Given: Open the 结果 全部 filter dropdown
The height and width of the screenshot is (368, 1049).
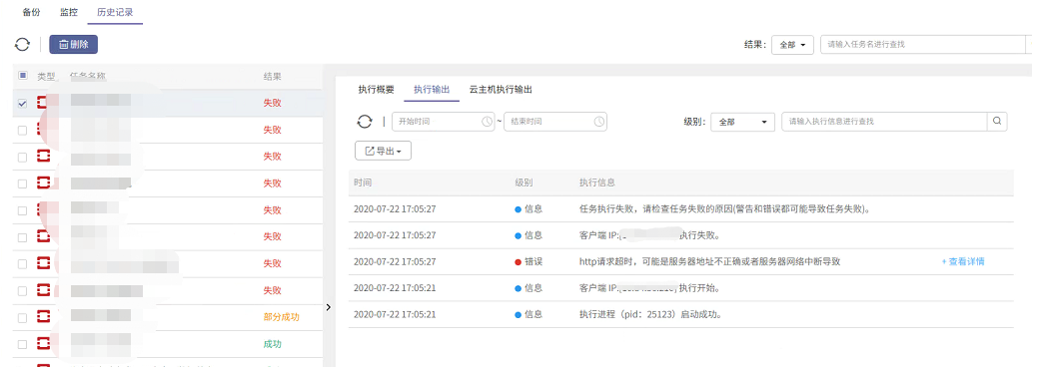Looking at the screenshot, I should [x=792, y=45].
